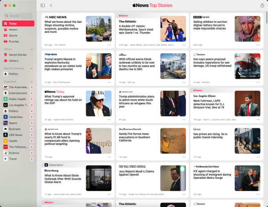The width and height of the screenshot is (268, 207).
Task: Go back using the chevron arrow
Action: coord(51,5)
